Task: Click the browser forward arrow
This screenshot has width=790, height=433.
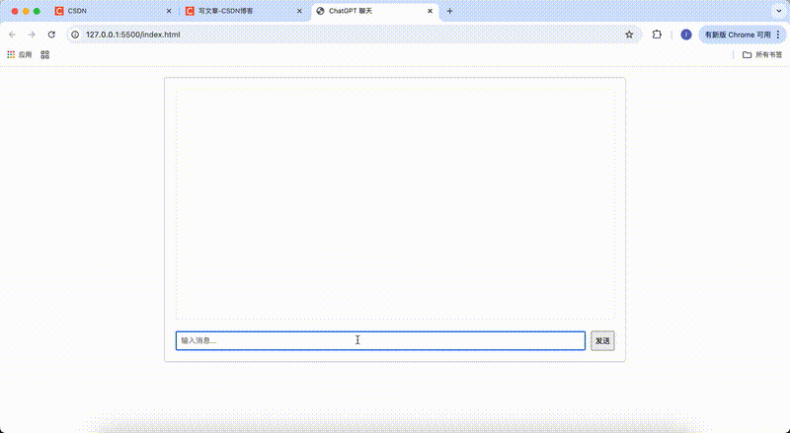Action: pyautogui.click(x=32, y=35)
